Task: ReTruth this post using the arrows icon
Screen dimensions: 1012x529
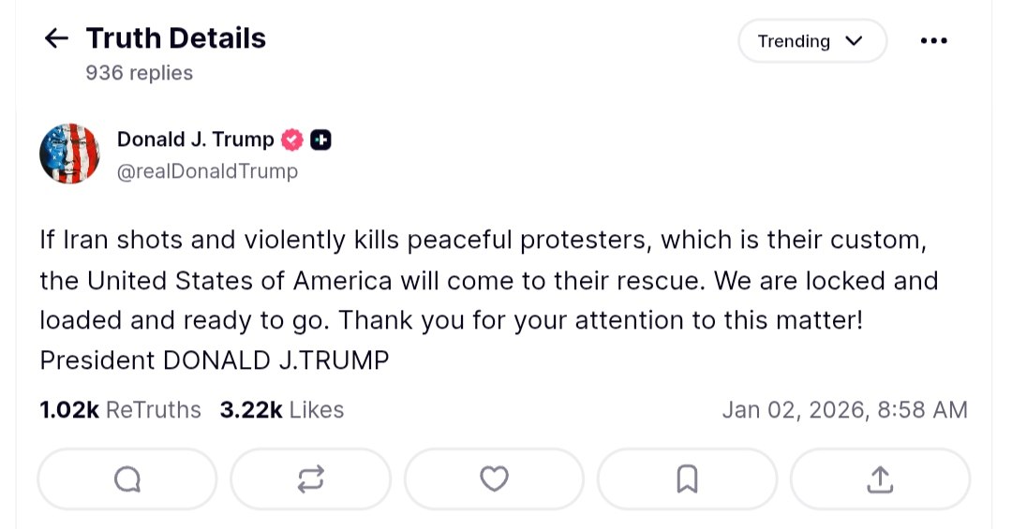Action: 310,479
